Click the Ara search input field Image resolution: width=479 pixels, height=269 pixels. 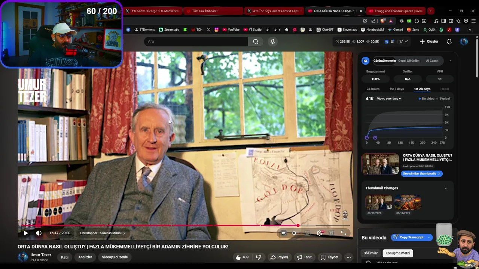click(x=196, y=41)
